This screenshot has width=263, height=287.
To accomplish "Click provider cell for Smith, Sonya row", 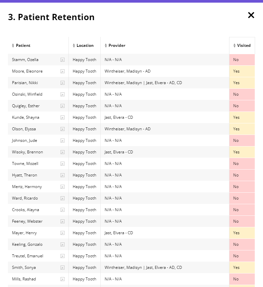I will 143,268.
